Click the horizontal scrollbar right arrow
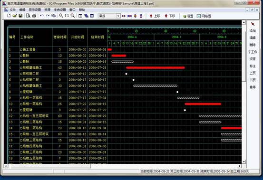Screen dimensions: 263x180 pyautogui.click(x=240, y=166)
